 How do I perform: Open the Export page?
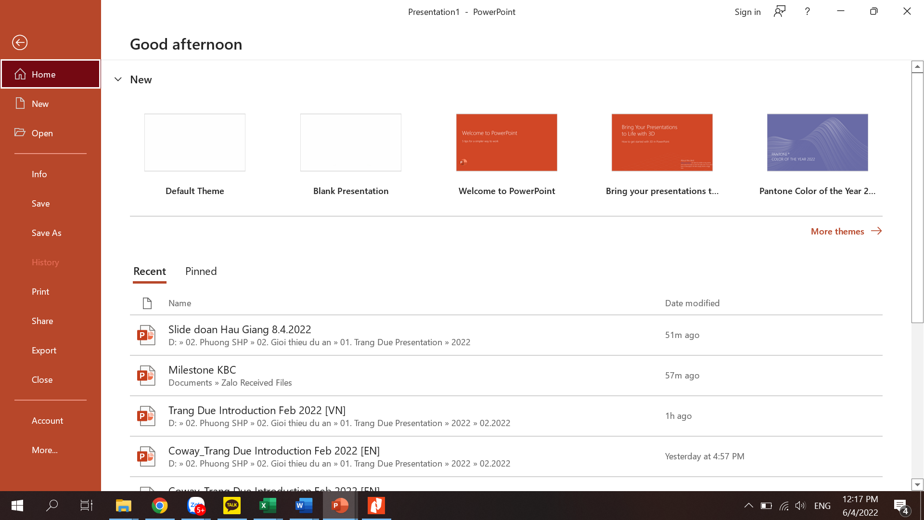click(x=51, y=350)
